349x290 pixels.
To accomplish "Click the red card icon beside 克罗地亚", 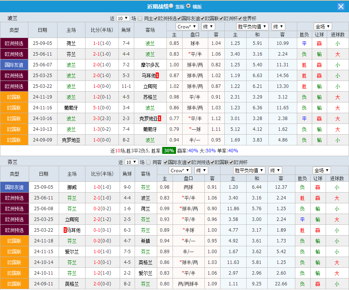I will coord(160,118).
